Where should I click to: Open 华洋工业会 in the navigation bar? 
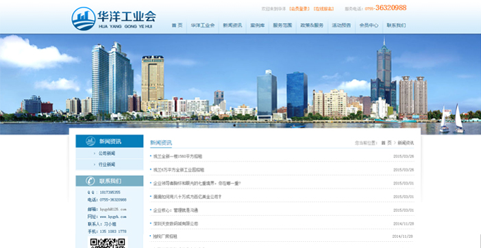(x=202, y=25)
